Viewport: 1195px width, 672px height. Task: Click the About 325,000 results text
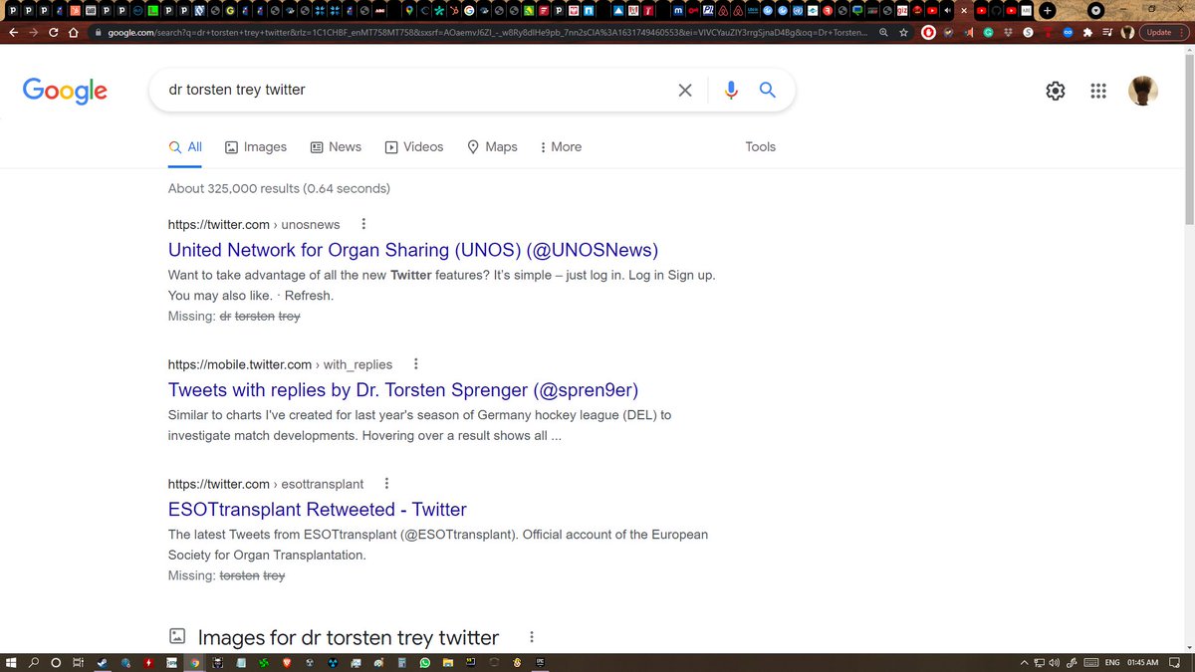click(x=279, y=188)
